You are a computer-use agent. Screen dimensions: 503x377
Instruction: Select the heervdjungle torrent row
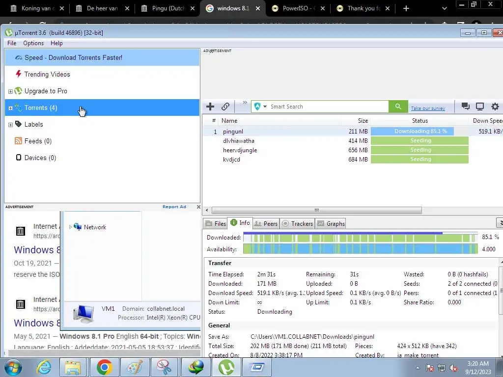353,150
